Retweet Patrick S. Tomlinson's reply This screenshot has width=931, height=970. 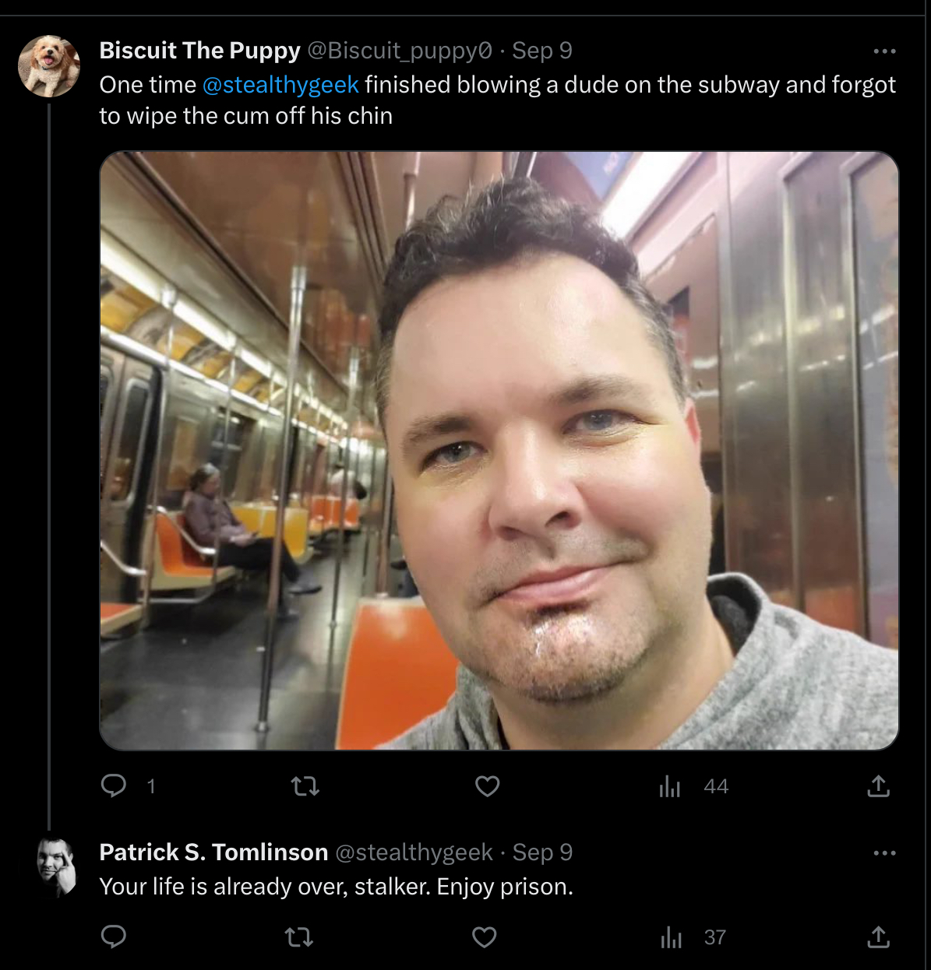pyautogui.click(x=299, y=937)
